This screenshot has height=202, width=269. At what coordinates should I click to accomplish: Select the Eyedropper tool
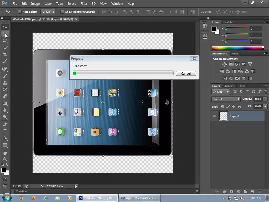pos(5,61)
